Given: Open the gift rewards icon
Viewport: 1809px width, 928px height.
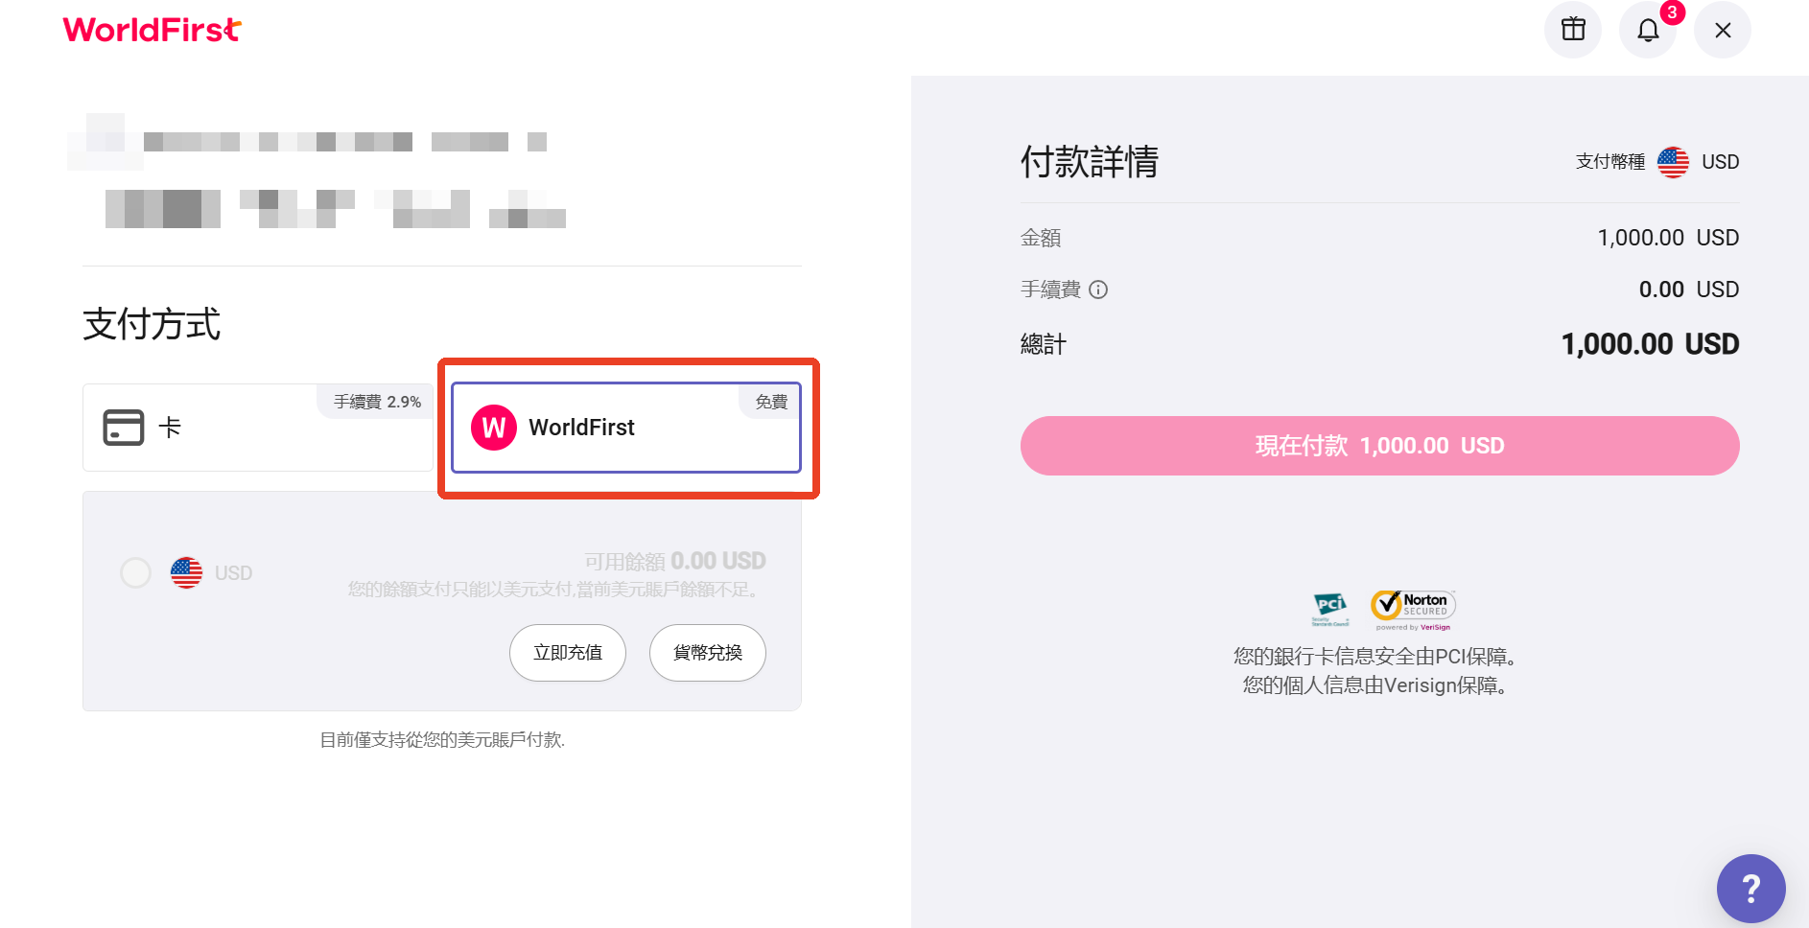Looking at the screenshot, I should [1573, 30].
